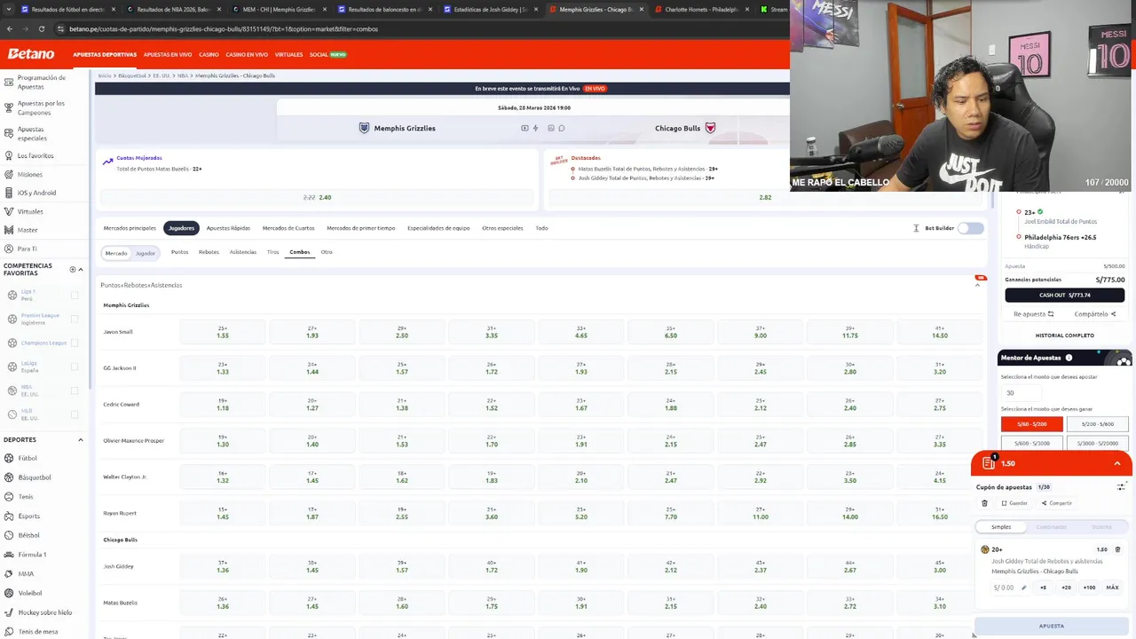Screen dimensions: 1136x639
Task: Click CASH OUT S/773.74 button
Action: (x=1064, y=295)
